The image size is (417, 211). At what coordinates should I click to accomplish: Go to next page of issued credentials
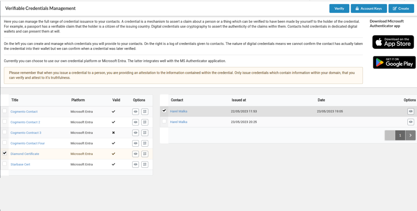pyautogui.click(x=410, y=135)
